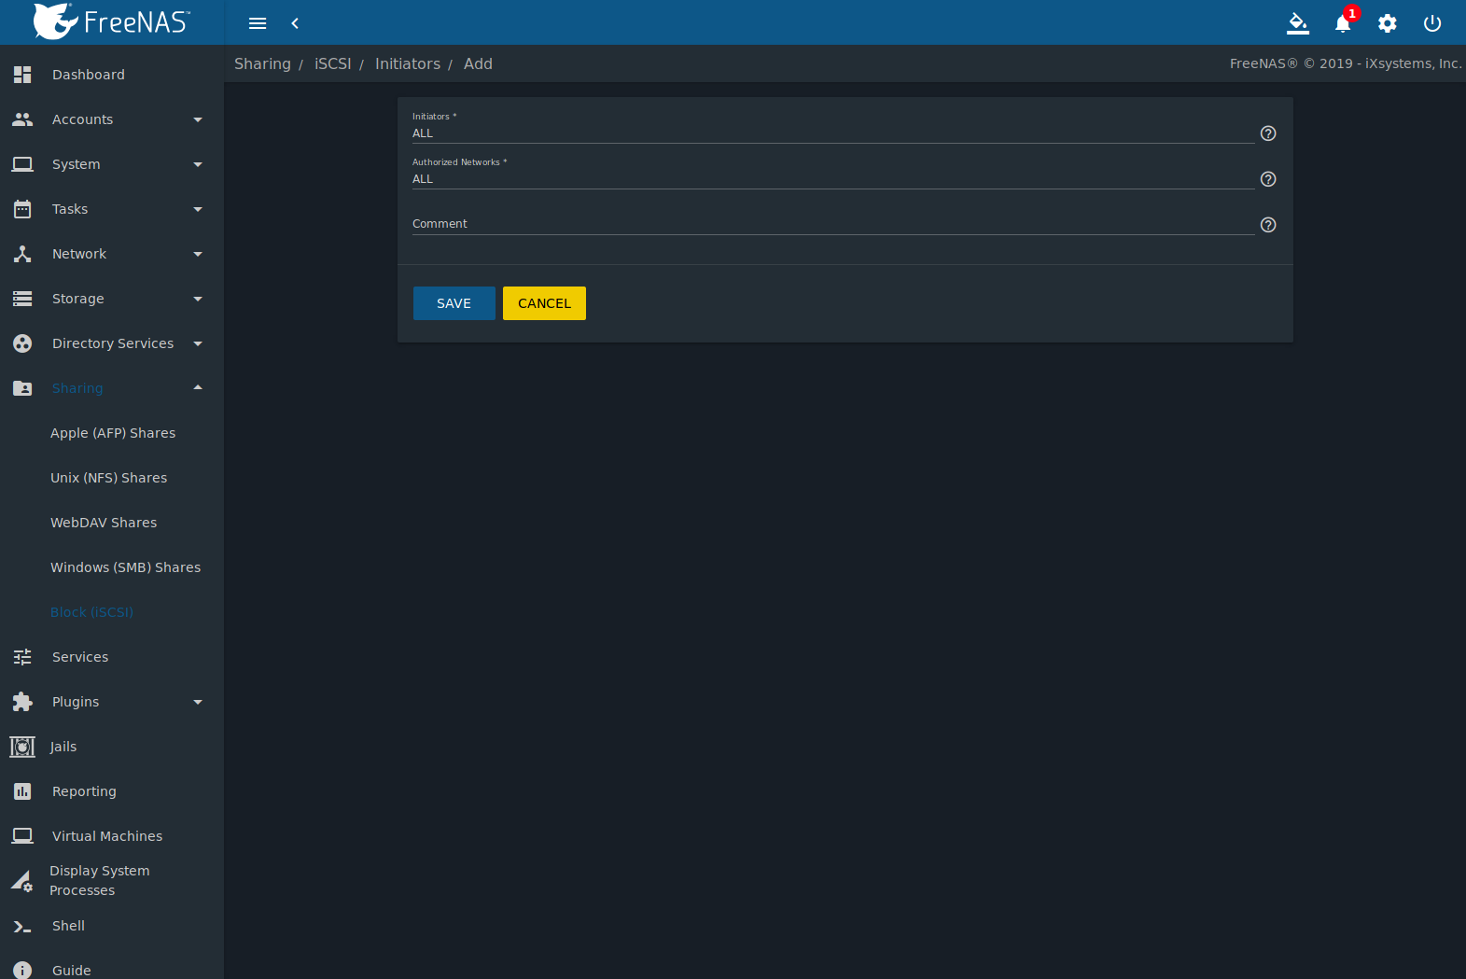Click the power icon
Viewport: 1466px width, 979px height.
pos(1432,23)
